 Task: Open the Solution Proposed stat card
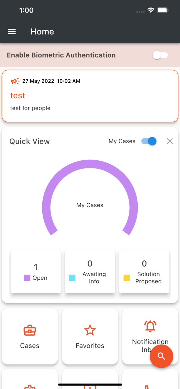click(x=144, y=272)
